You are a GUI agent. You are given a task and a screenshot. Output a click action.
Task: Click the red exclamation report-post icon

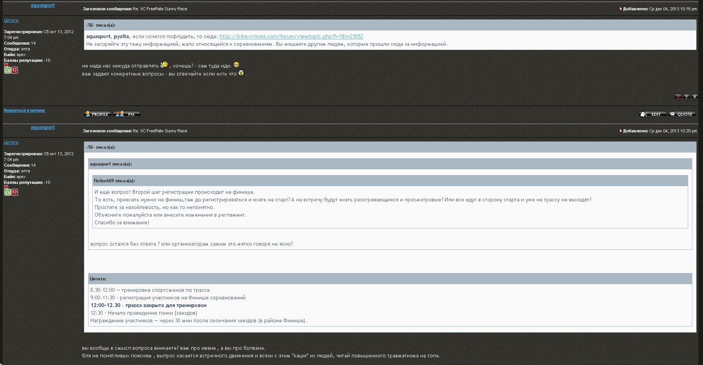[678, 97]
